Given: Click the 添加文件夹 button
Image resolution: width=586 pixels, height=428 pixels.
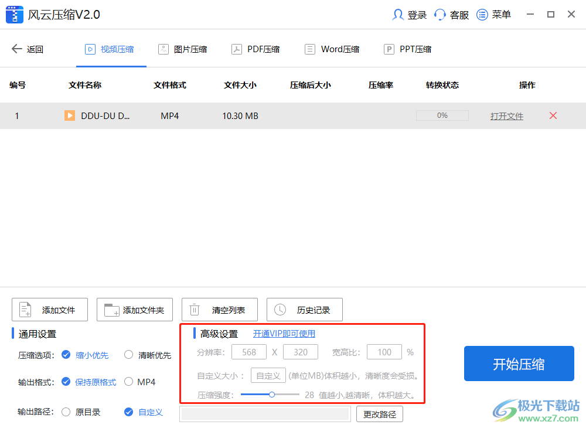Looking at the screenshot, I should (x=135, y=310).
